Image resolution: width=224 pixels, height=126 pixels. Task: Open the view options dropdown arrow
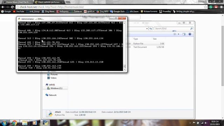click(178, 34)
